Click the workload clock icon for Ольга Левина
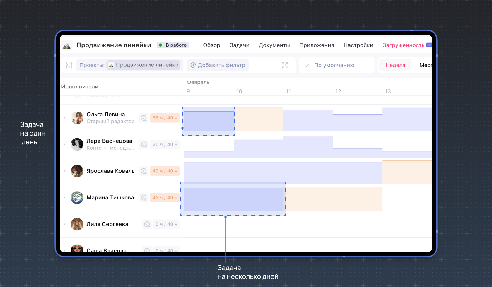Viewport: 492px width, 287px height. [144, 118]
